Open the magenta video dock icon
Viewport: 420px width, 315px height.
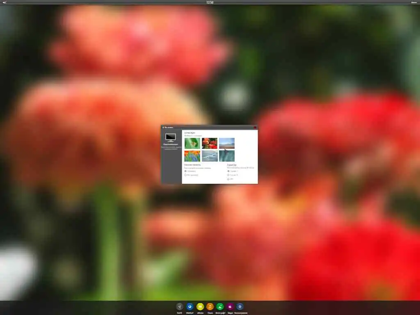(x=230, y=306)
